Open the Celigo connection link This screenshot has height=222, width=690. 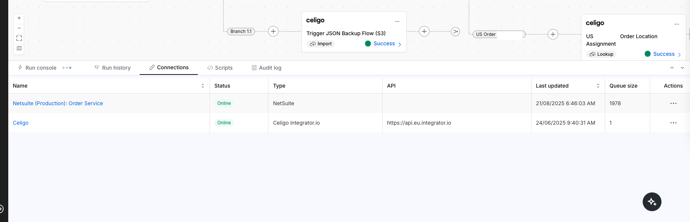[x=21, y=123]
